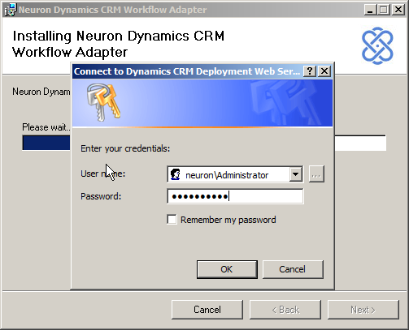The image size is (409, 330).
Task: Click the 'Password:' label
Action: (101, 196)
